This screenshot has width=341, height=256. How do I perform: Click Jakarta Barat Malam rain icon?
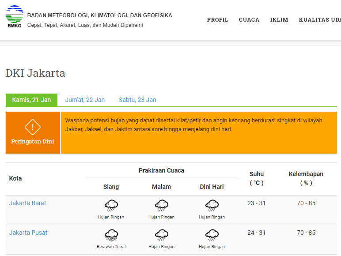click(x=161, y=205)
